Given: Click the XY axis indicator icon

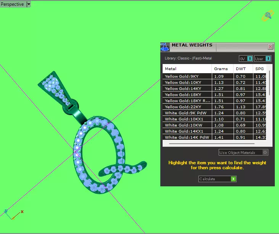Looking at the screenshot, I should pos(13,214).
